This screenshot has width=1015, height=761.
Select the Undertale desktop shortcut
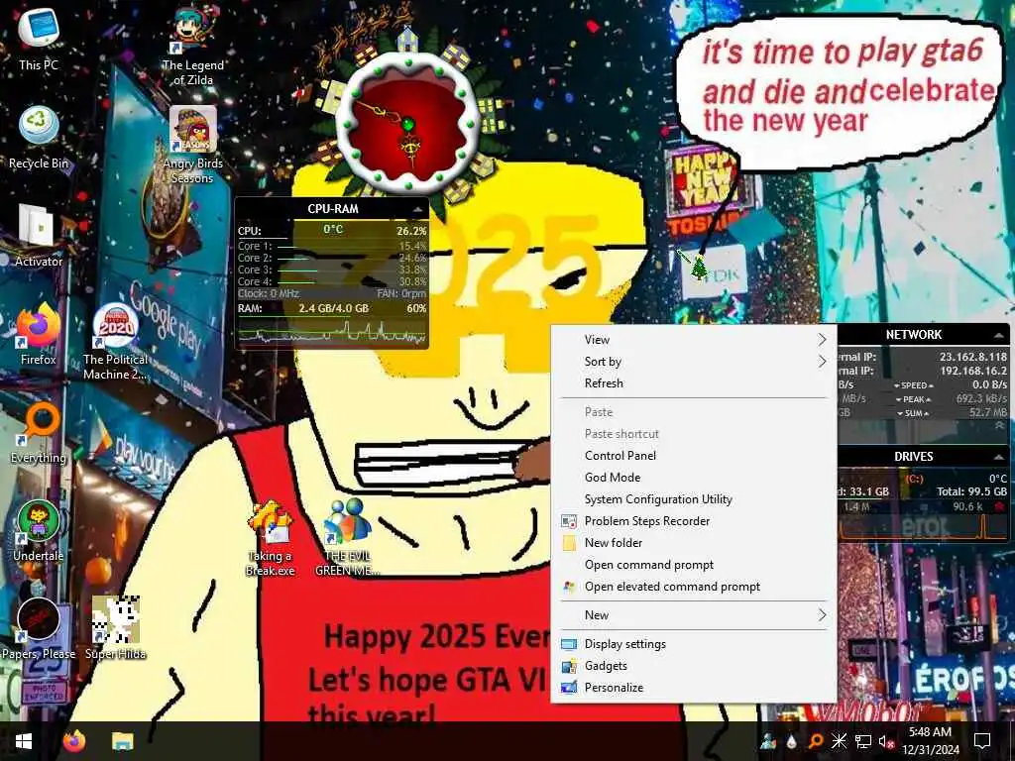click(x=39, y=531)
